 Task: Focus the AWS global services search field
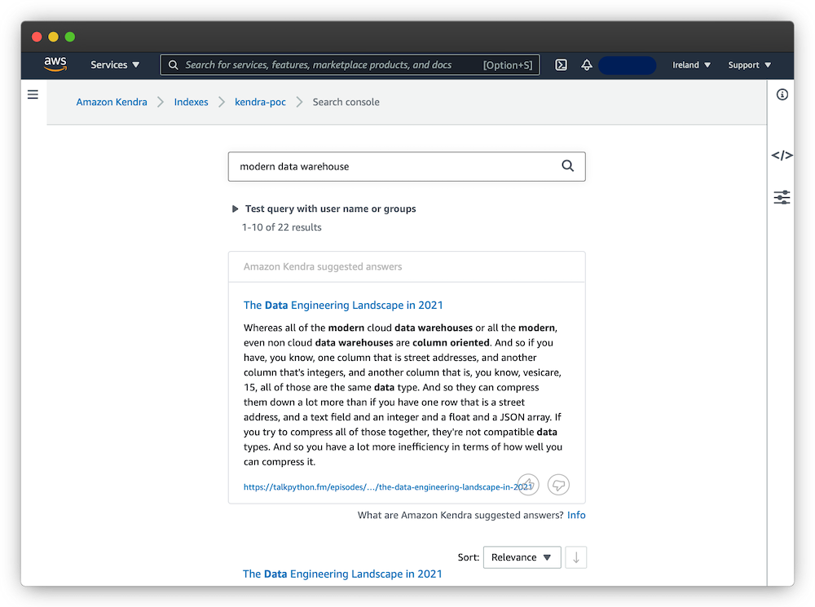[350, 65]
